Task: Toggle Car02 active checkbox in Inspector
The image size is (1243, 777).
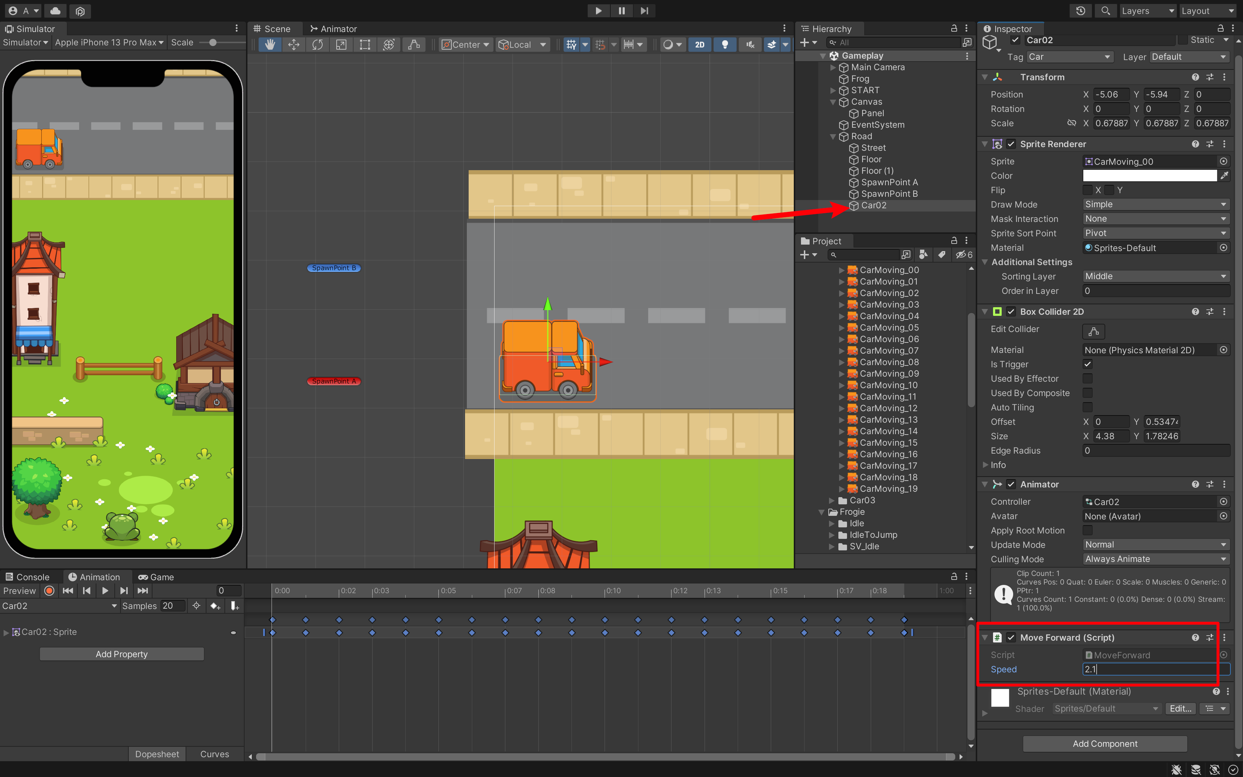Action: [x=1015, y=40]
